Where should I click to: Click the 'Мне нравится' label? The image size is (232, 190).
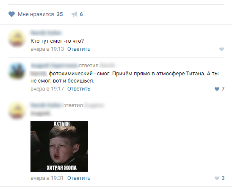36,14
